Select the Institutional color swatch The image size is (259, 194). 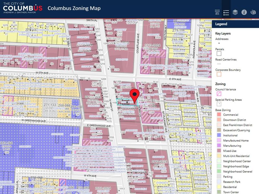point(219,135)
